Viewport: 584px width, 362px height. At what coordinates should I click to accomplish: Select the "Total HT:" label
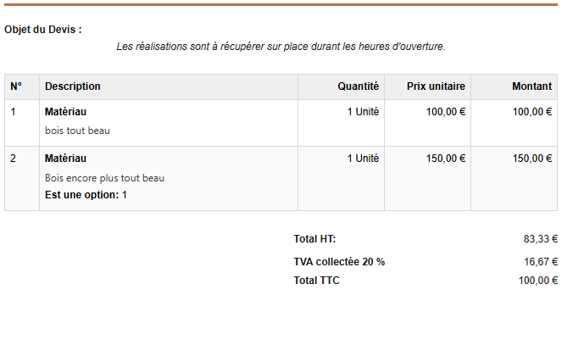(x=314, y=240)
